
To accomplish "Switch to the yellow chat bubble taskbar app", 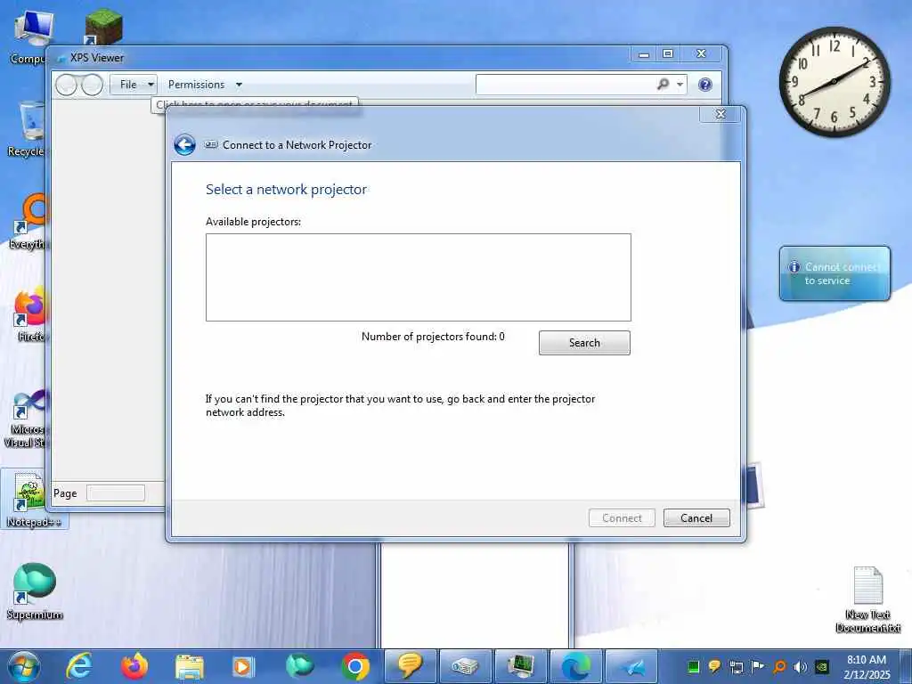I will coord(410,666).
